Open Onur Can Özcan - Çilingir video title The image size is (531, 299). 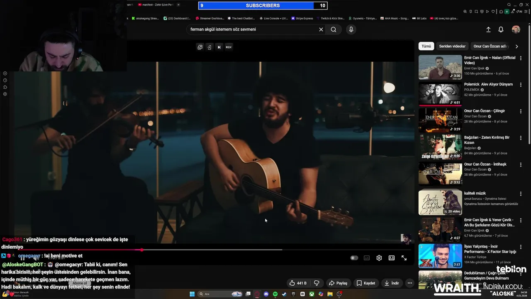coord(485,111)
